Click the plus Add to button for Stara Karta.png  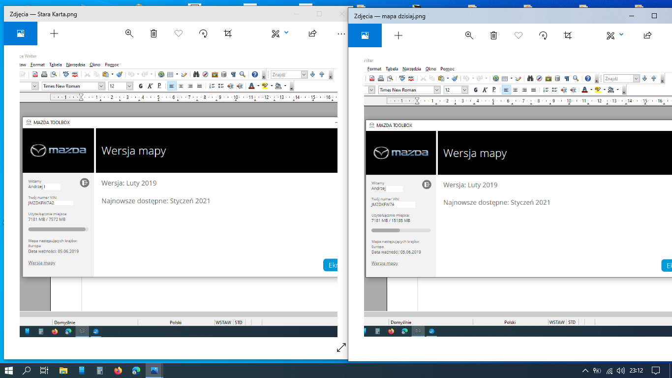tap(54, 33)
